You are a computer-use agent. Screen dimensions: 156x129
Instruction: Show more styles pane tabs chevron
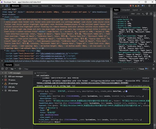(x=141, y=10)
